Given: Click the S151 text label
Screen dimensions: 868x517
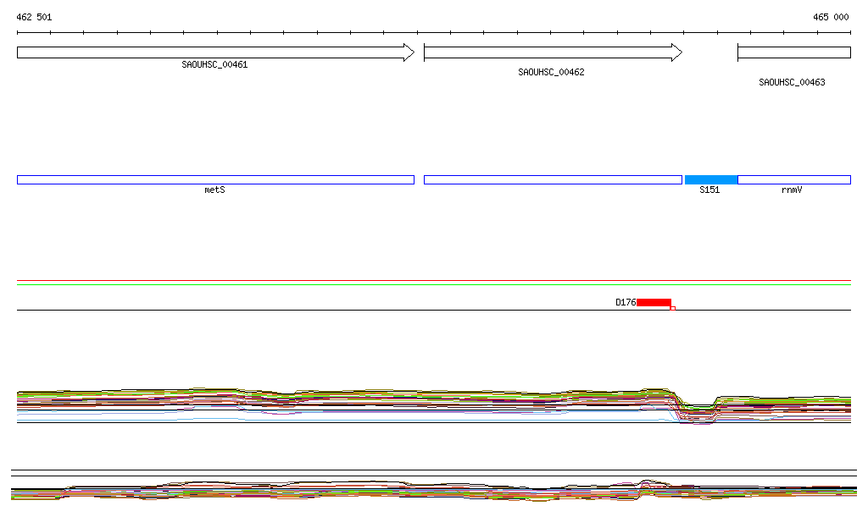Looking at the screenshot, I should coord(709,190).
